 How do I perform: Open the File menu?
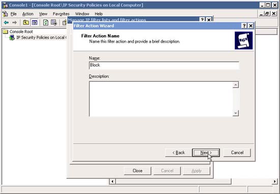(13, 14)
